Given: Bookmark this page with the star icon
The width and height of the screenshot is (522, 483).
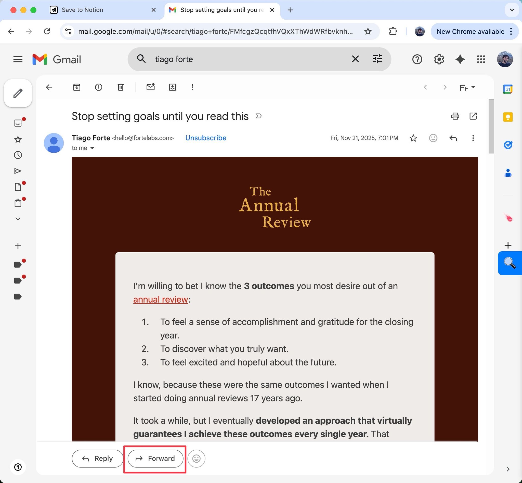Looking at the screenshot, I should (368, 32).
